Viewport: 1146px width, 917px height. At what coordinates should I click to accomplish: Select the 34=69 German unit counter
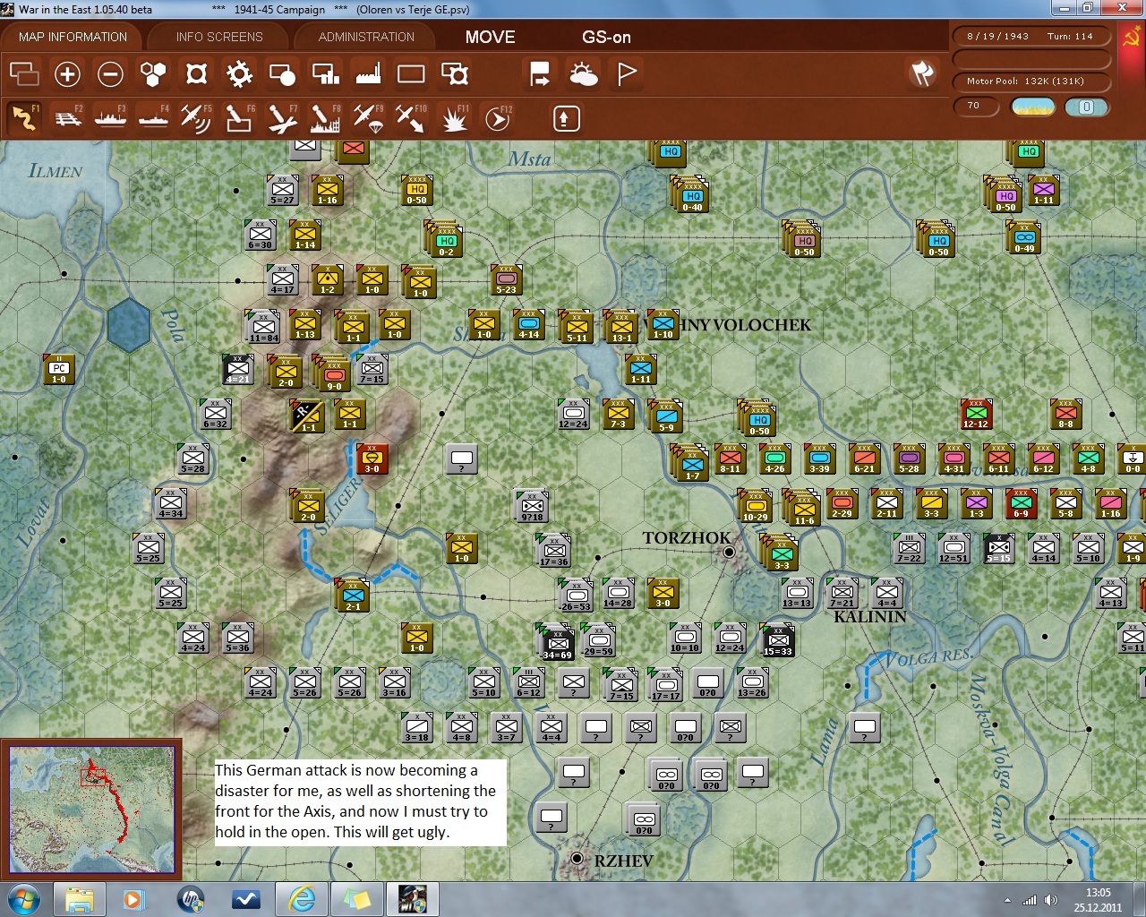click(557, 643)
